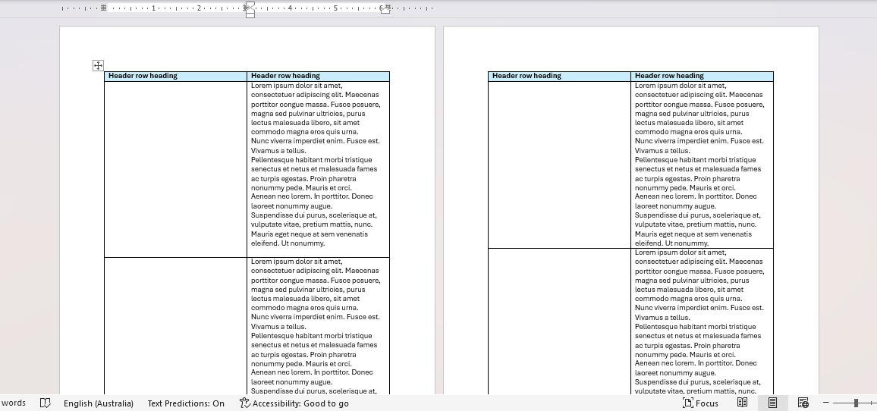Toggle Text Predictions setting

(186, 403)
